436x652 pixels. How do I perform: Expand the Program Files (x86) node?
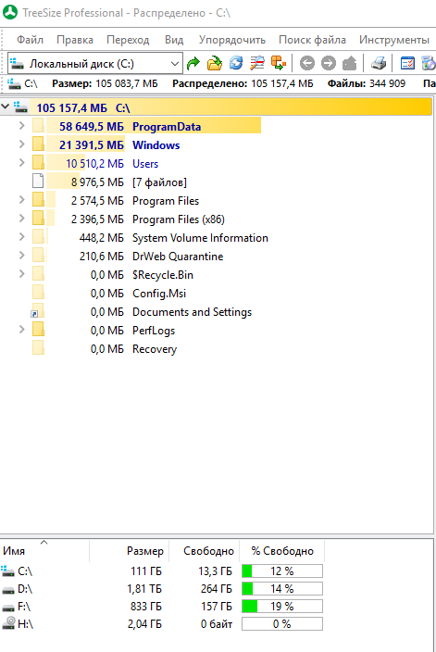[x=22, y=218]
